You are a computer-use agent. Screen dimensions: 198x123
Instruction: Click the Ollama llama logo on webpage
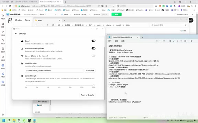click(x=10, y=20)
